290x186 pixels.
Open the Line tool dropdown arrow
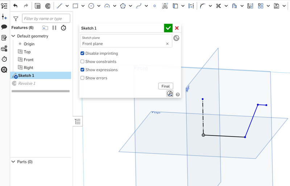tap(67, 6)
